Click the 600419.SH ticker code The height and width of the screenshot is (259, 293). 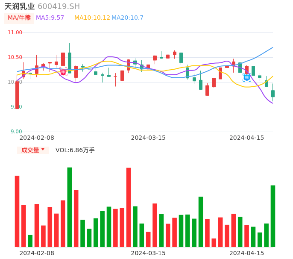[x=59, y=6]
